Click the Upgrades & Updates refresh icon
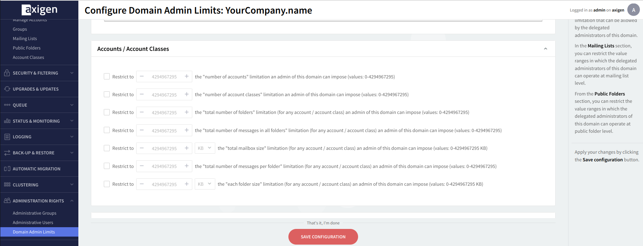This screenshot has height=246, width=643. point(7,89)
